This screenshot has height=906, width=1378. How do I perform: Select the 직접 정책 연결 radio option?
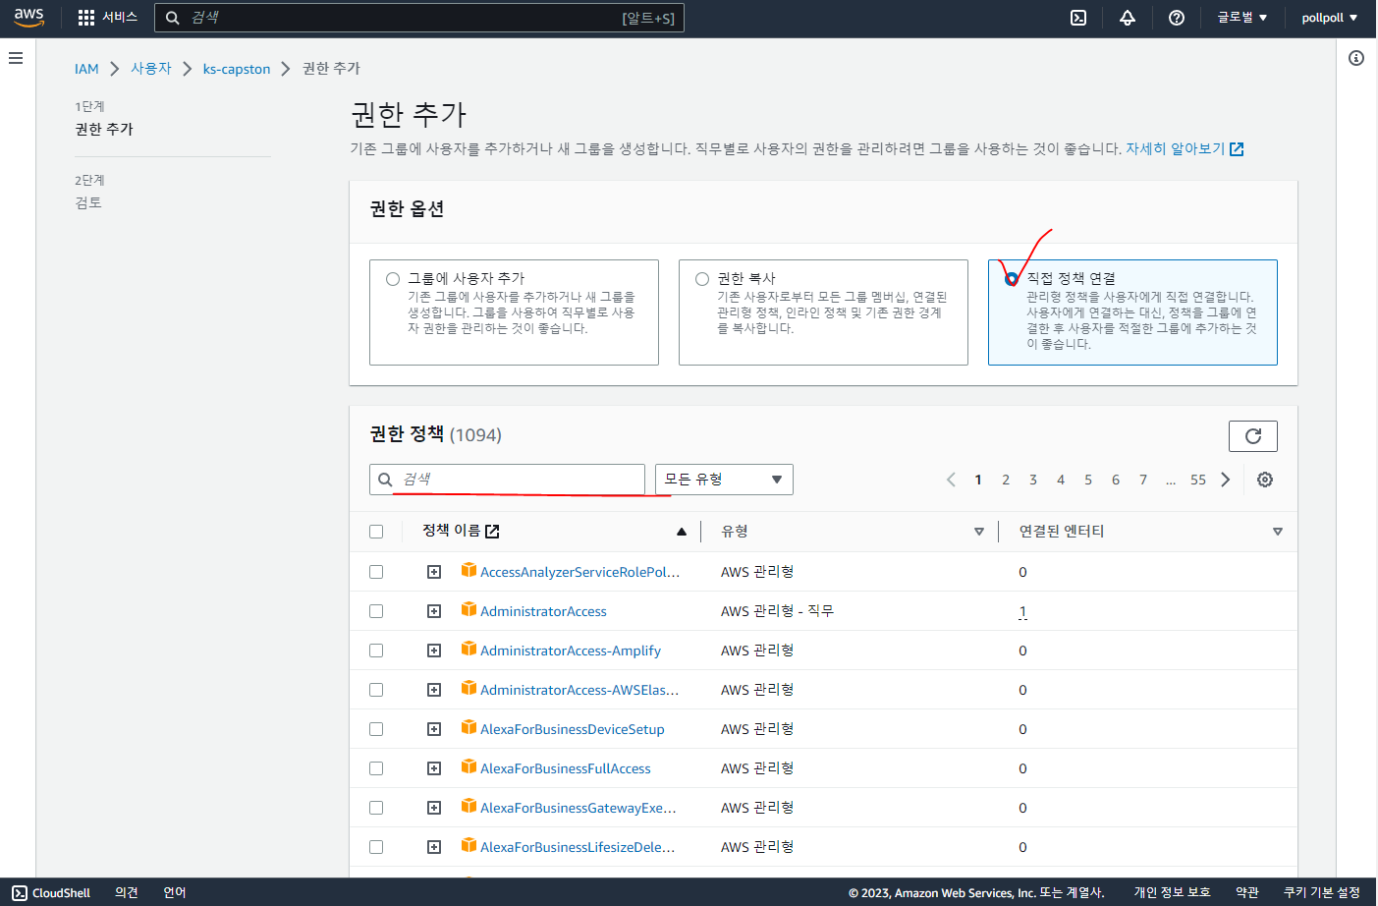coord(1012,279)
